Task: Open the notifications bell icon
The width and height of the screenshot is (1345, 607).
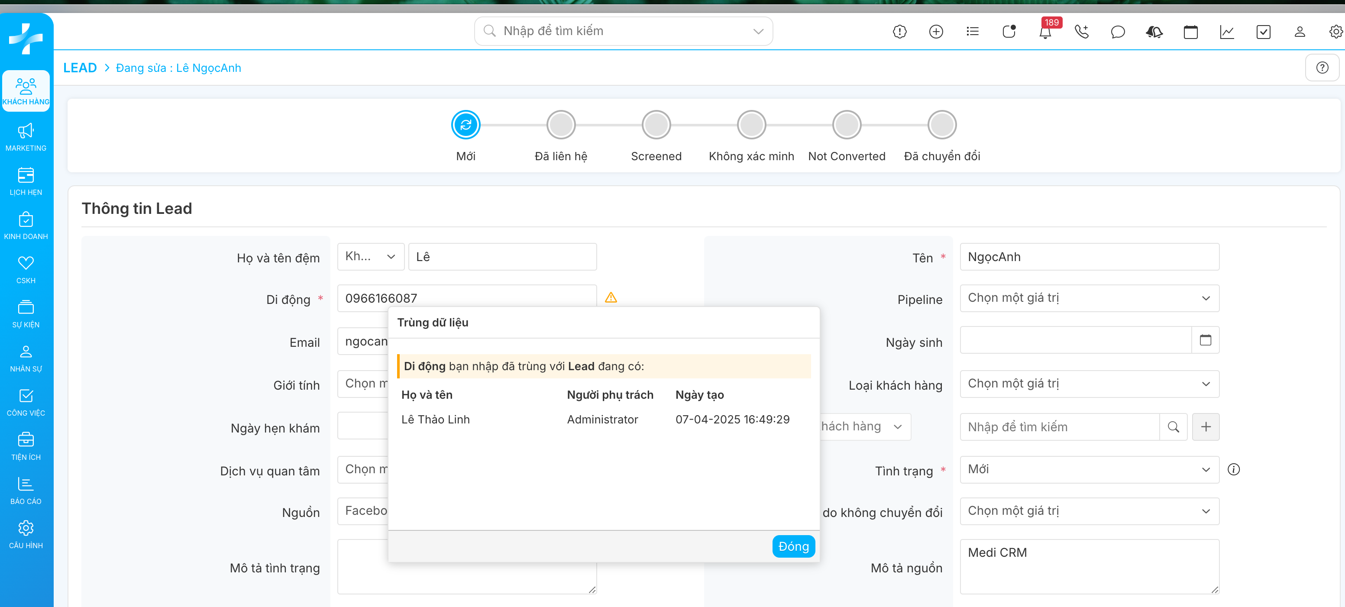Action: pyautogui.click(x=1045, y=32)
